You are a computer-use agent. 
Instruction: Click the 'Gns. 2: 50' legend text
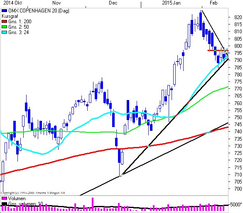tap(19, 27)
